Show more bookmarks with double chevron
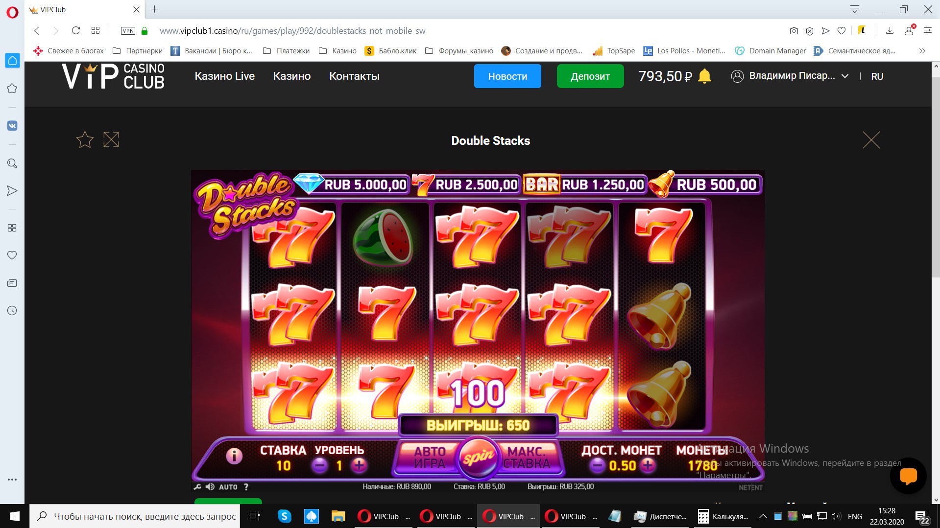Screen dimensions: 940x528 click(922, 51)
